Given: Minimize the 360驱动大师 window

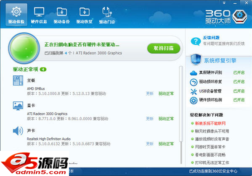Looking at the screenshot, I should click(x=235, y=3).
